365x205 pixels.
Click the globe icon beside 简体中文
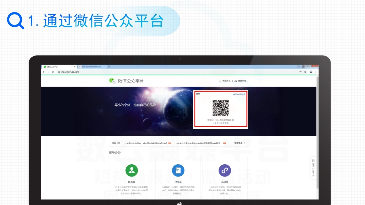pyautogui.click(x=236, y=81)
